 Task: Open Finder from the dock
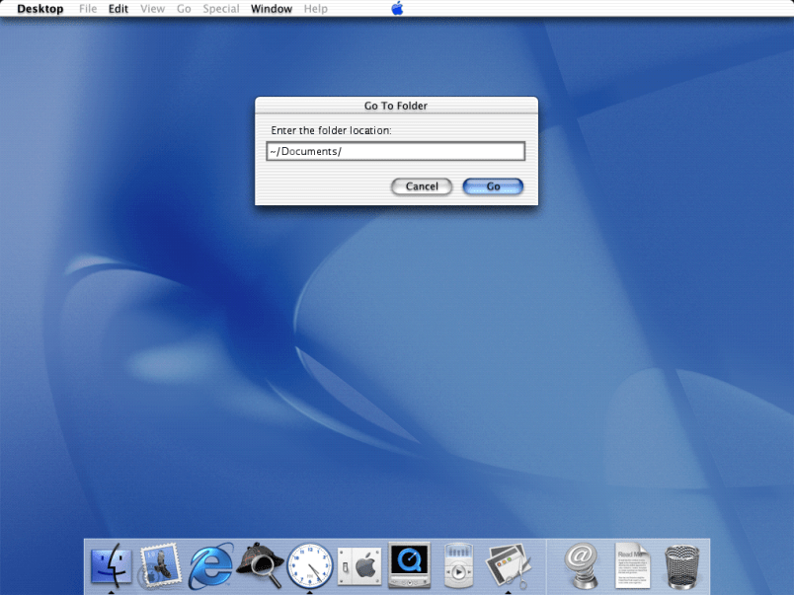click(111, 565)
